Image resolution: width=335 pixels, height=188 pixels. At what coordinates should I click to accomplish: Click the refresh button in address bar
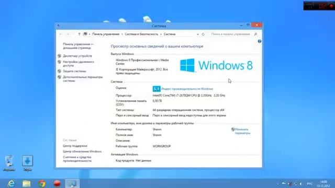[203, 34]
